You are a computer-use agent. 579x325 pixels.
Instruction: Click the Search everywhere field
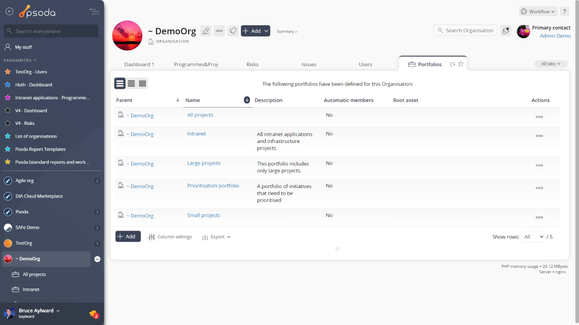click(51, 31)
